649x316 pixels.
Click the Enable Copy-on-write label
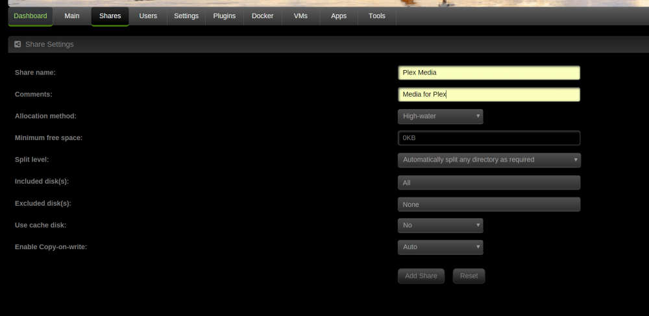(x=51, y=247)
